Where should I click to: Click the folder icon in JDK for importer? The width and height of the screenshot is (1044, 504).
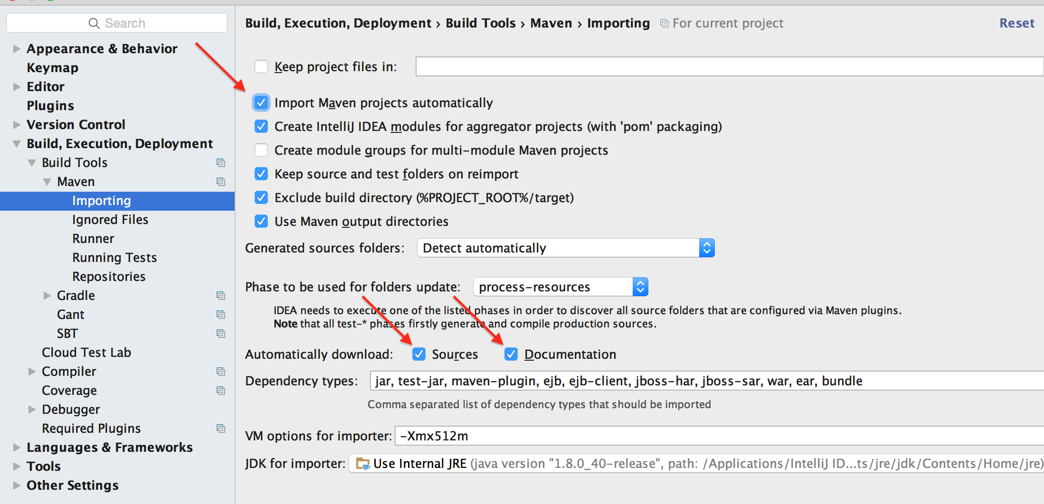(363, 464)
